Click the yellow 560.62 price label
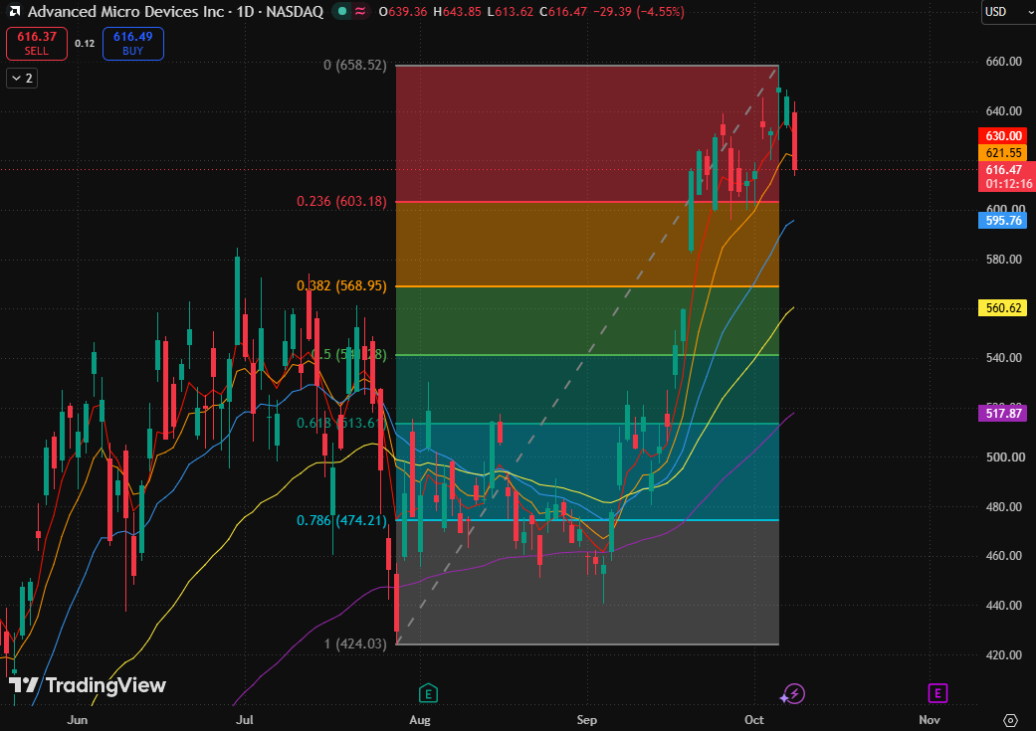The image size is (1036, 731). click(1003, 307)
